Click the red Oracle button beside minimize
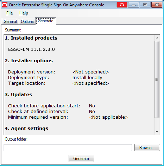Image resolution: width=164 pixels, height=166 pixels. [122, 5]
